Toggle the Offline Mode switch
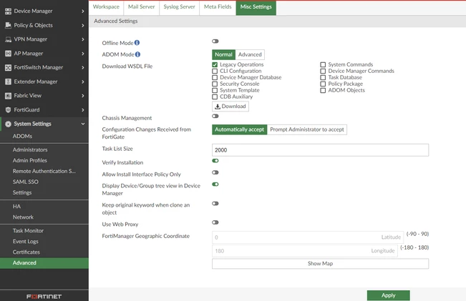Screen dimensions: 466x301 tap(215, 41)
